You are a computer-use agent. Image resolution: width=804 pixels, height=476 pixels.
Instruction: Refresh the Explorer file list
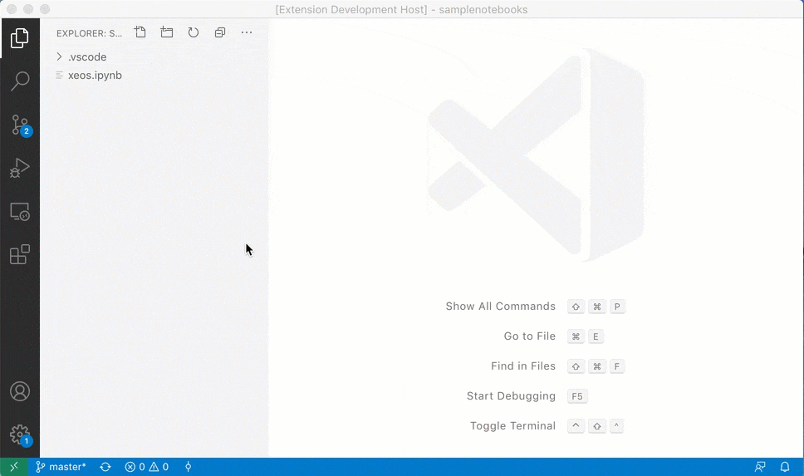coord(194,32)
